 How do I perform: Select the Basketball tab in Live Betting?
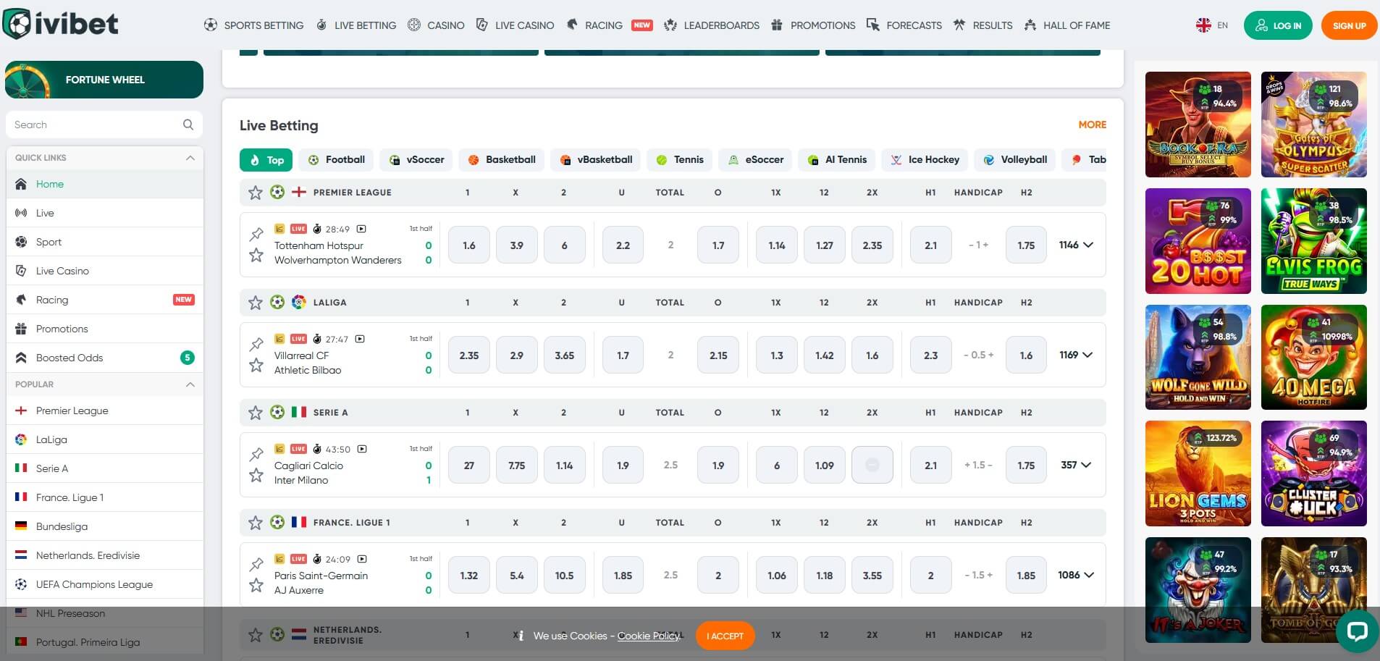(502, 160)
